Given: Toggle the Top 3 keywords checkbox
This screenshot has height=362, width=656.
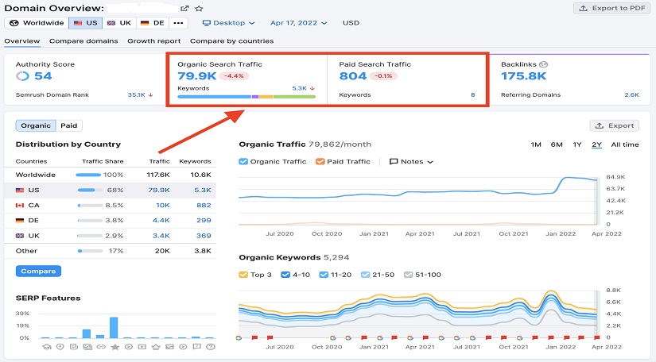Looking at the screenshot, I should (243, 275).
